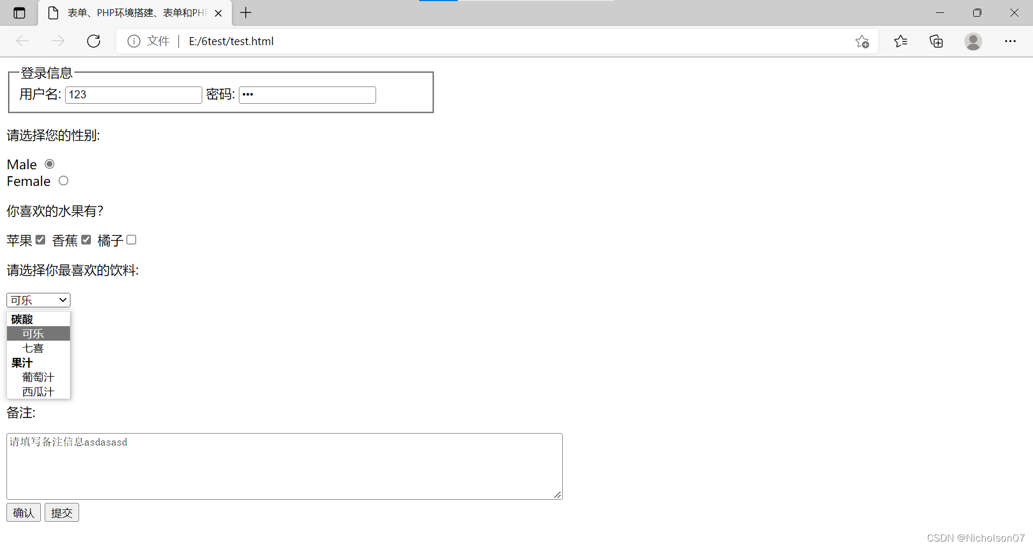
Task: Click the 用户名 input field
Action: [133, 95]
